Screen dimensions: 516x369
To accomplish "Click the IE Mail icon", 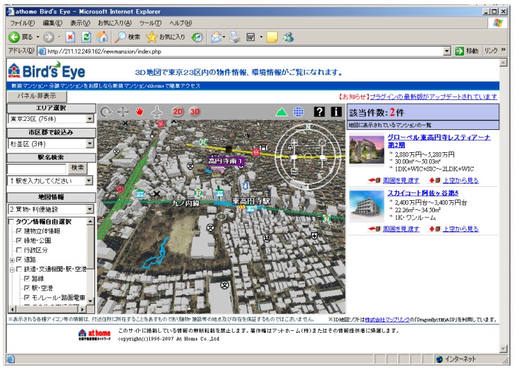I will pos(216,38).
